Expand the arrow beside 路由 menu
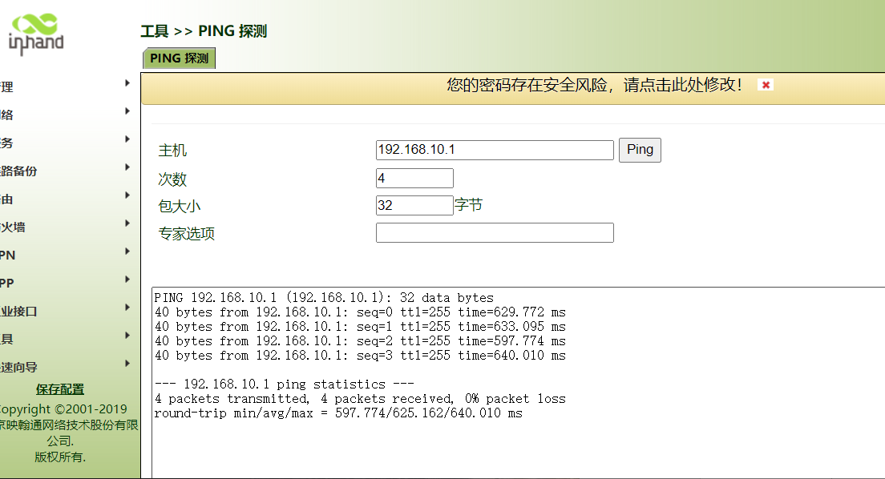885x479 pixels. click(x=127, y=195)
